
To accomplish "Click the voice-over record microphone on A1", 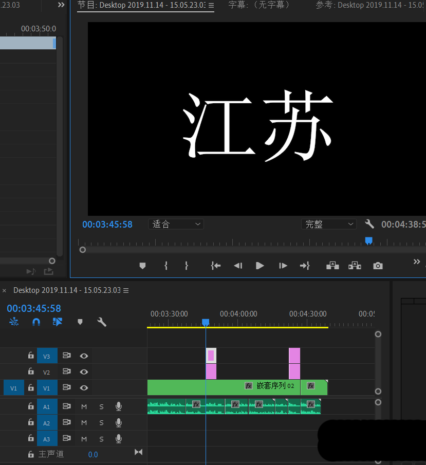I will click(x=119, y=406).
